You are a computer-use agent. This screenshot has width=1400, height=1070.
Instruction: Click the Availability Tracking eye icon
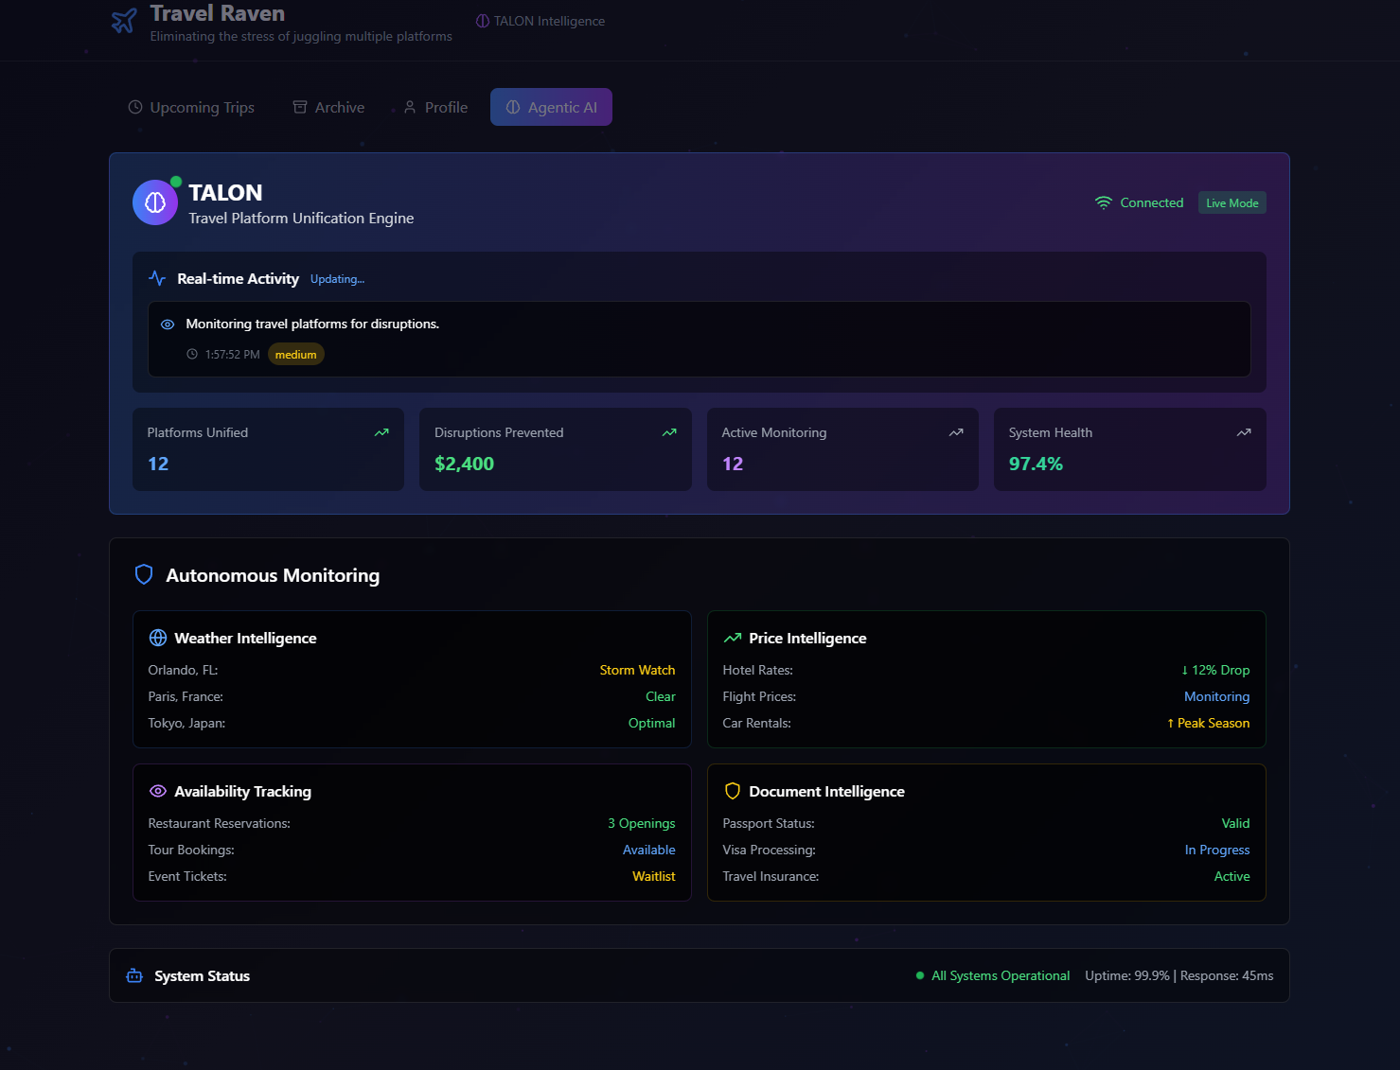pos(158,791)
